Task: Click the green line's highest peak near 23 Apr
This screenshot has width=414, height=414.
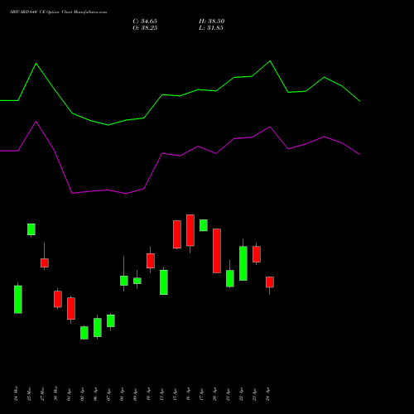Action: [x=270, y=61]
